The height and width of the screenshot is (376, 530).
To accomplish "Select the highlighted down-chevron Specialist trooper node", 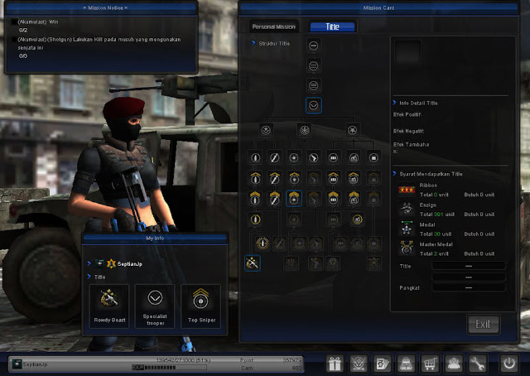I will [313, 105].
